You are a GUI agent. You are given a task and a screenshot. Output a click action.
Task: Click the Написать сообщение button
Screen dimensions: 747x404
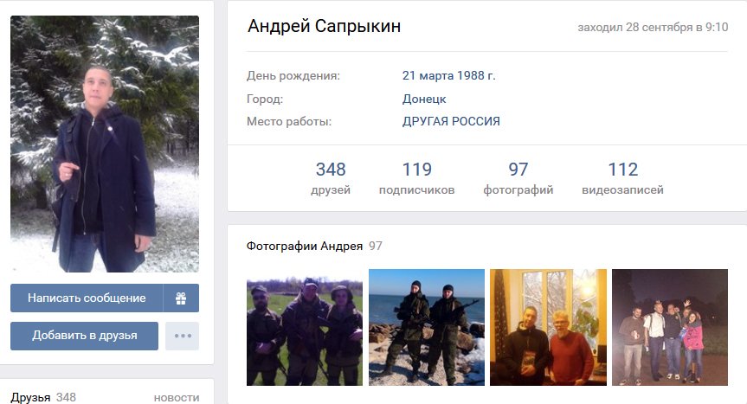[x=87, y=298]
